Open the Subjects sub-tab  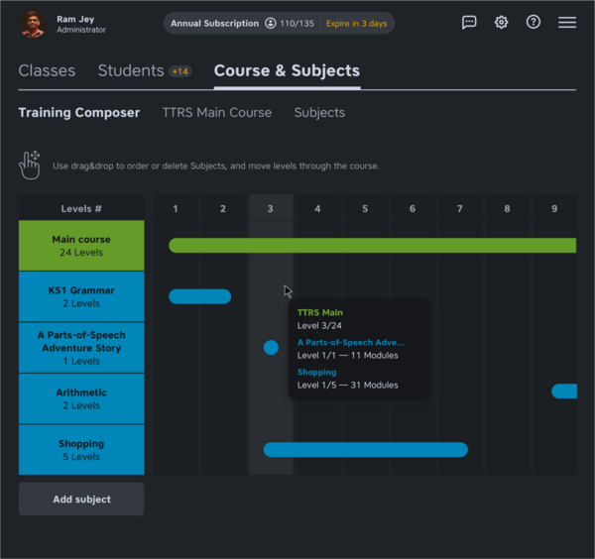point(319,113)
